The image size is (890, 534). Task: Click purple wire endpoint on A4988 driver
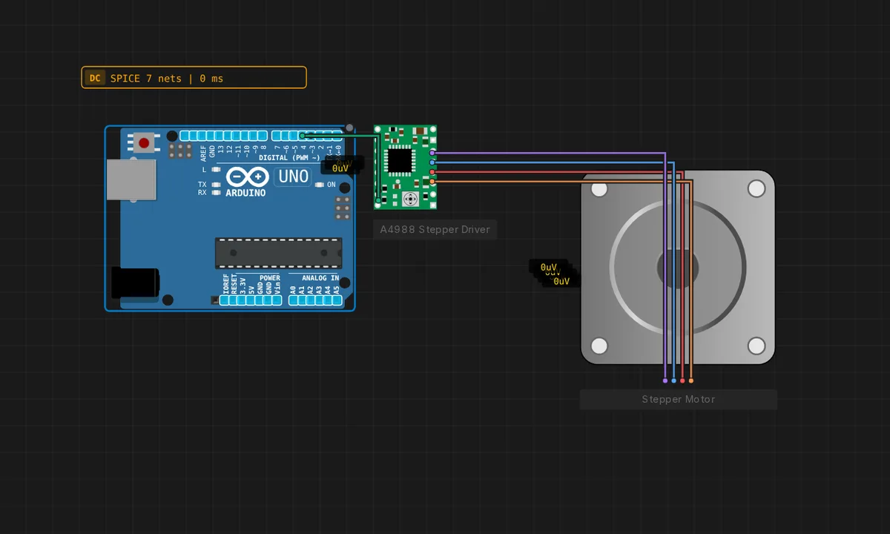[x=432, y=153]
